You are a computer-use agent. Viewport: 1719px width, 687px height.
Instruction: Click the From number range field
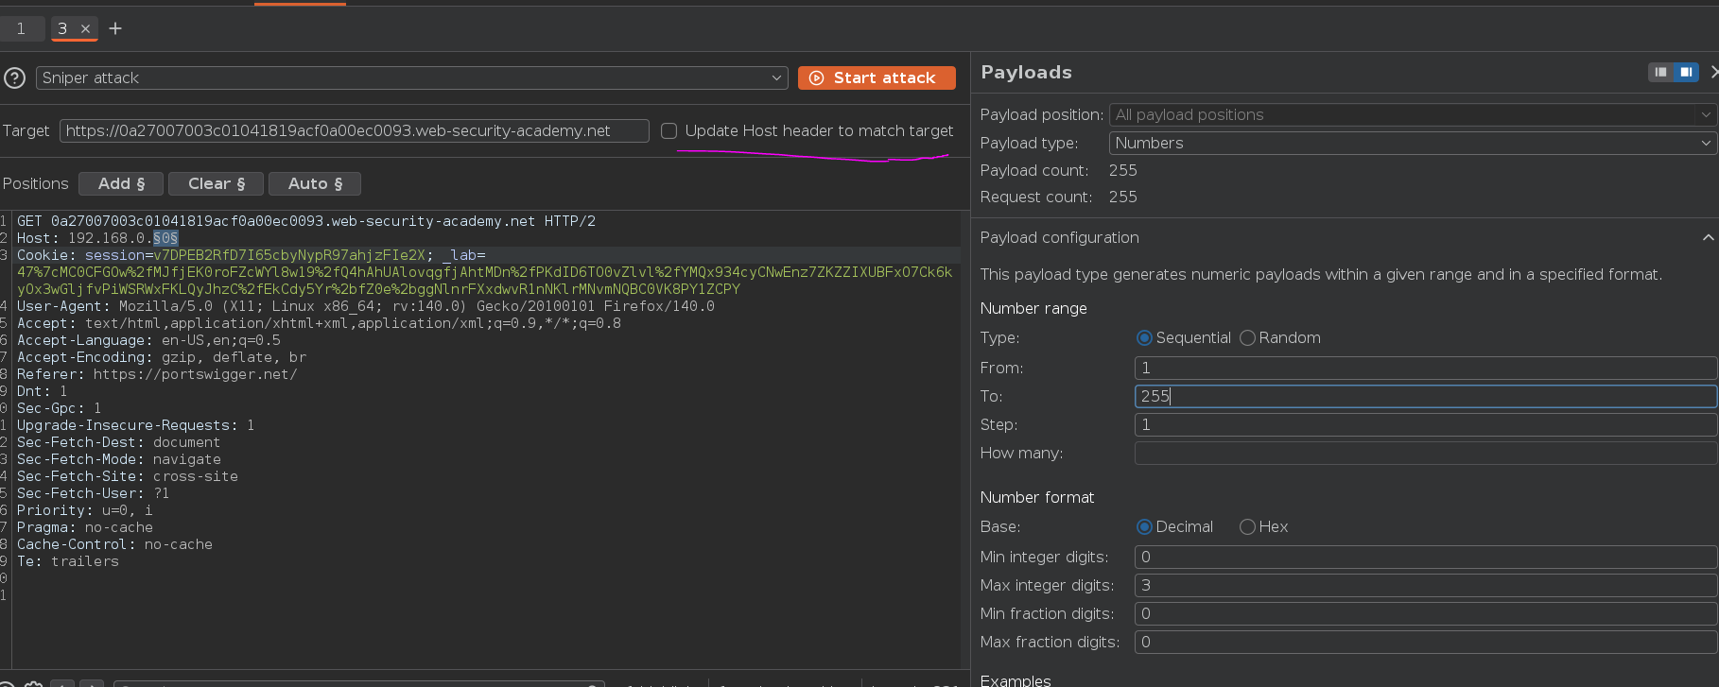[1426, 368]
